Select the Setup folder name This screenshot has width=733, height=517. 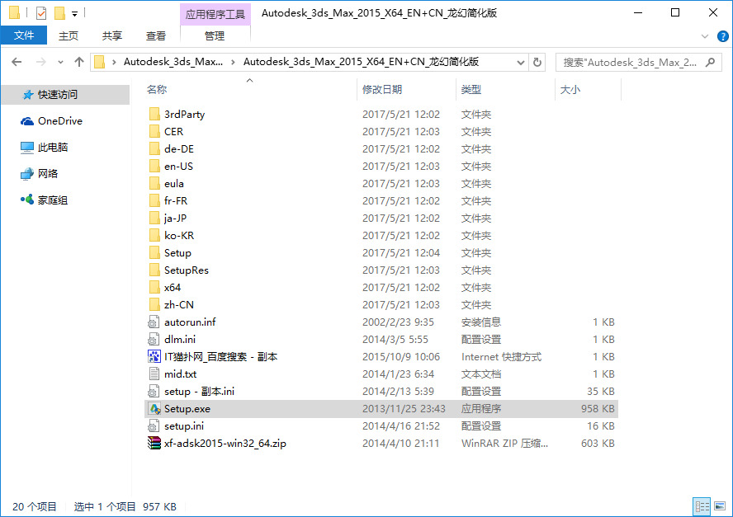point(177,252)
